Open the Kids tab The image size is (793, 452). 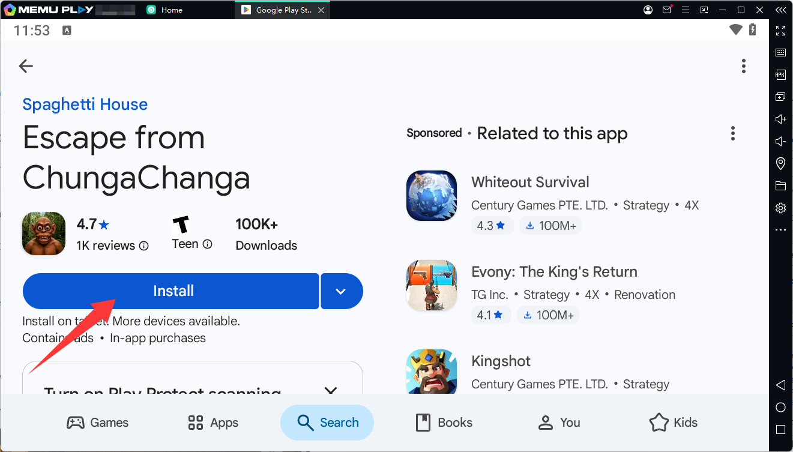tap(674, 423)
